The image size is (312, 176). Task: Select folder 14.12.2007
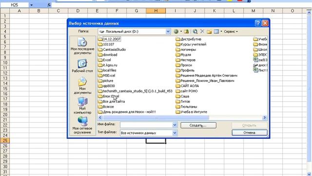click(x=109, y=39)
